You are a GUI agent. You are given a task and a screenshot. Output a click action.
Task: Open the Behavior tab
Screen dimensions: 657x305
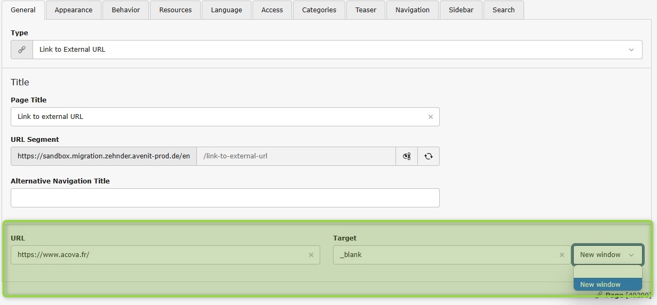coord(126,10)
